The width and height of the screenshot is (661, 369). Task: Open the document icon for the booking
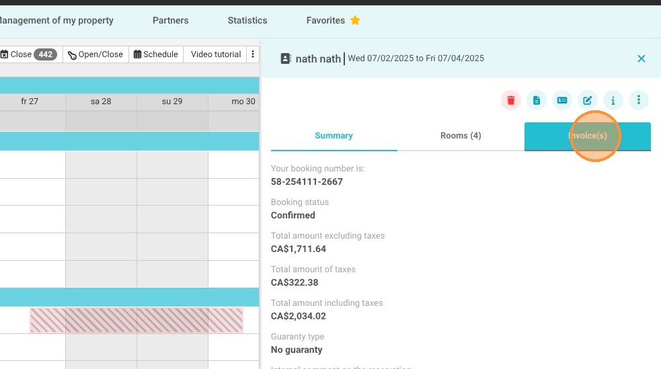(x=536, y=100)
